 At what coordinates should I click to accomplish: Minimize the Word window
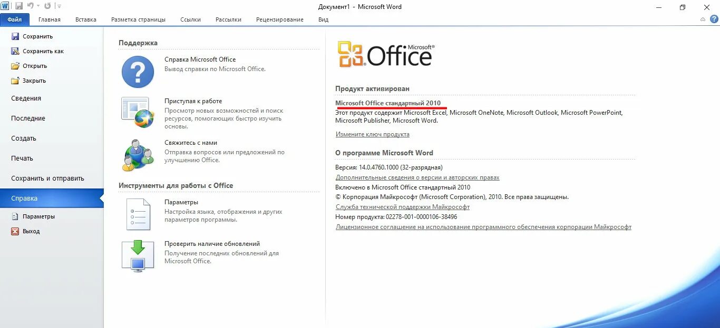coord(659,7)
